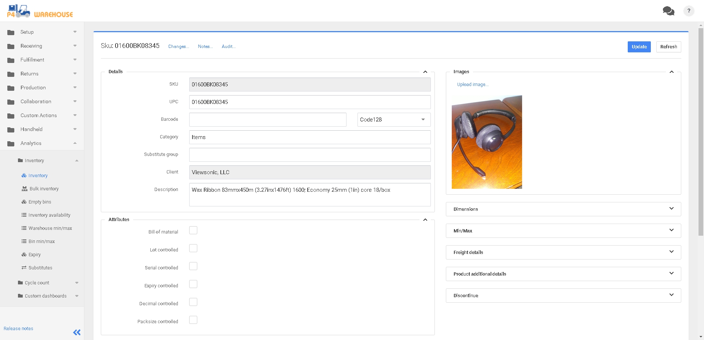The height and width of the screenshot is (340, 704).
Task: Expand the Dimensions section
Action: [563, 209]
